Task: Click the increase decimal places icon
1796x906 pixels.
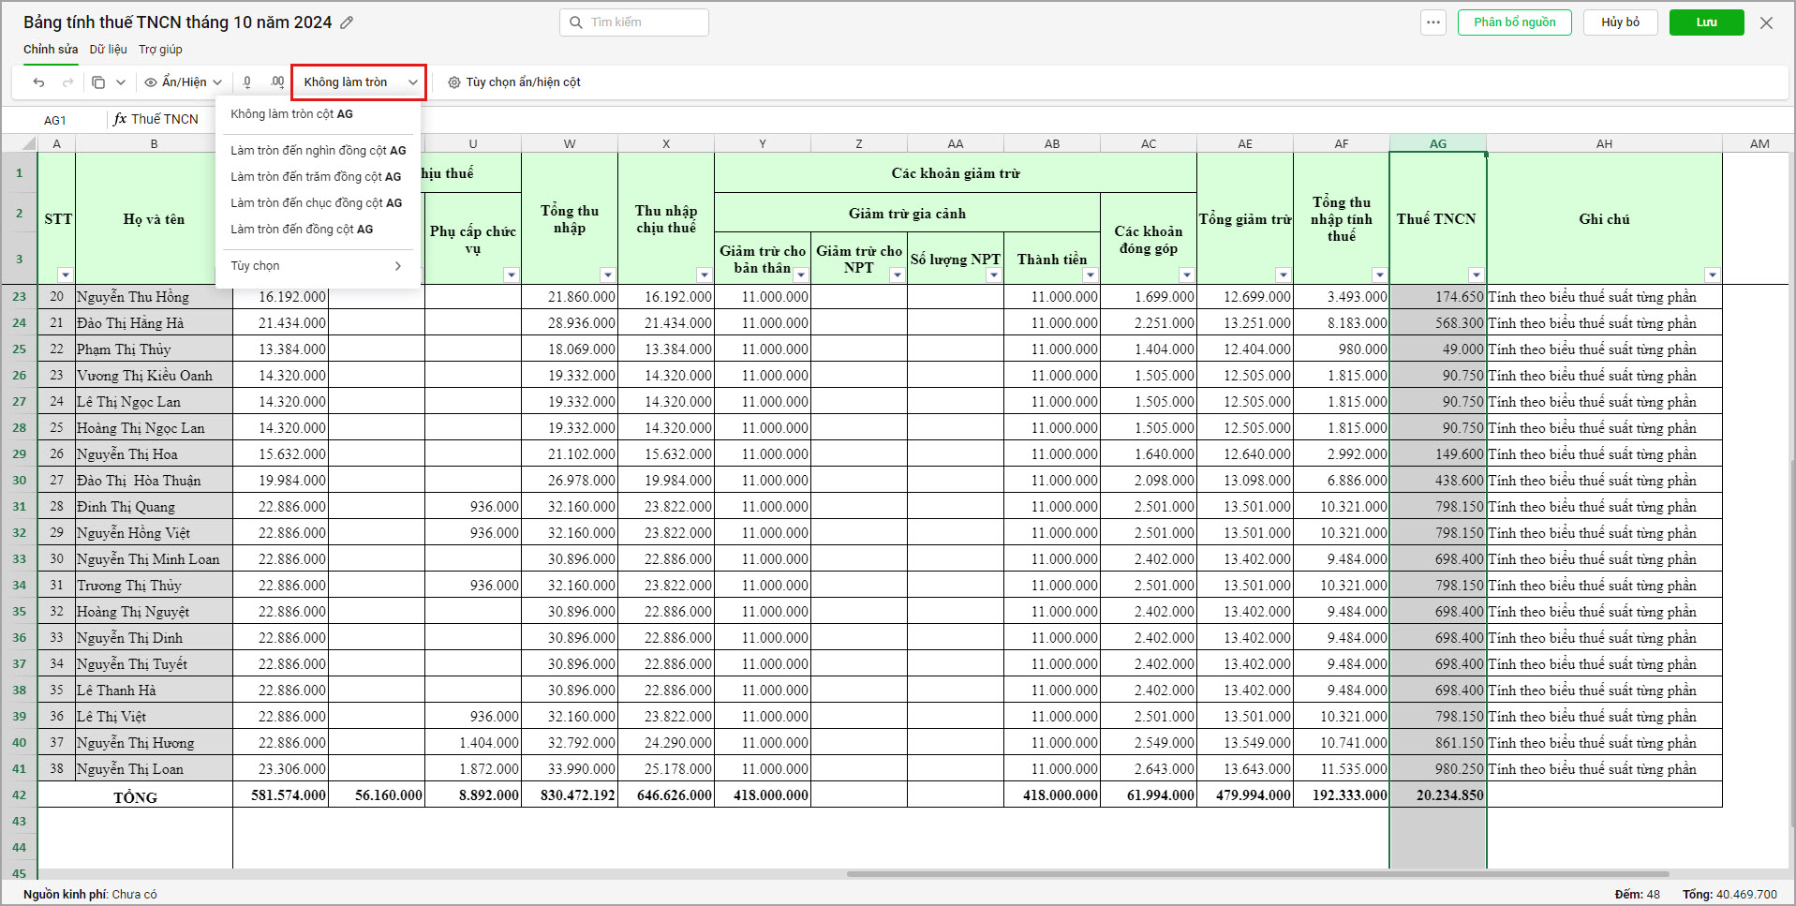Action: 276,82
